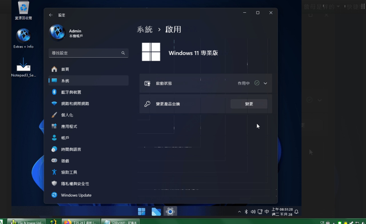The height and width of the screenshot is (224, 366).
Task: Click the back arrow in Settings
Action: pyautogui.click(x=51, y=15)
